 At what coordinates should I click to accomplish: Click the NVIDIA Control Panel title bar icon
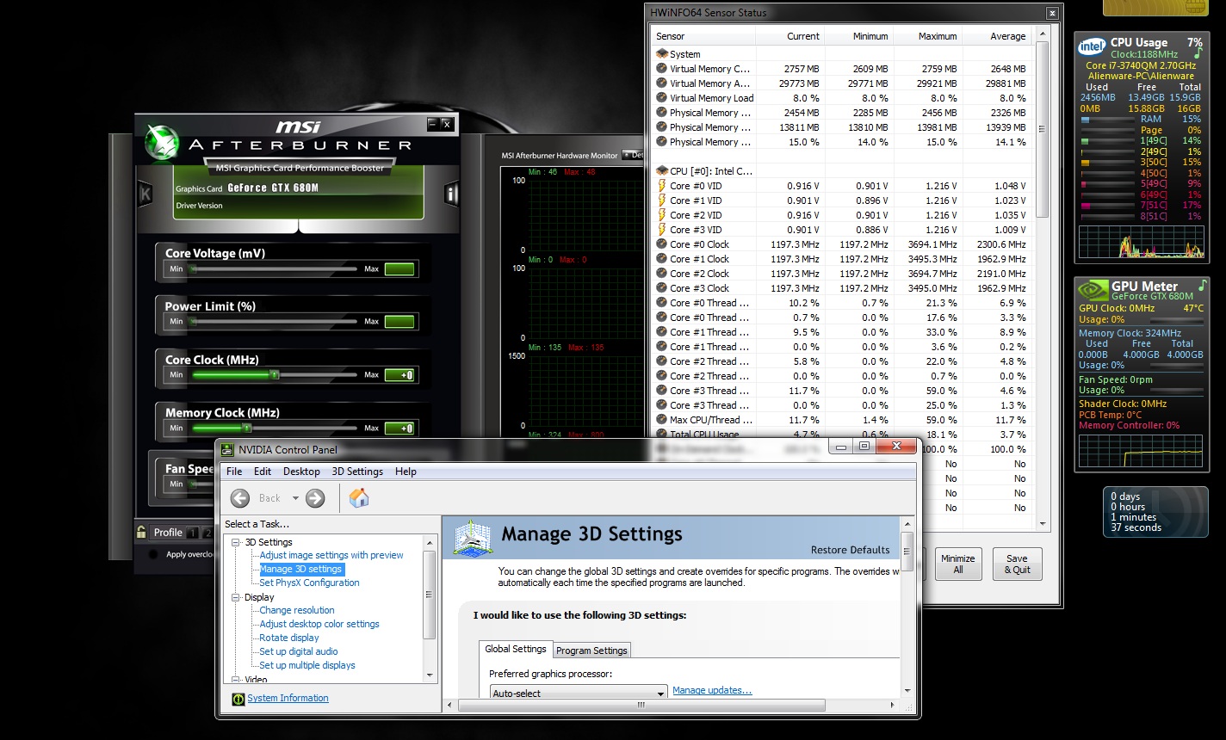pos(227,449)
